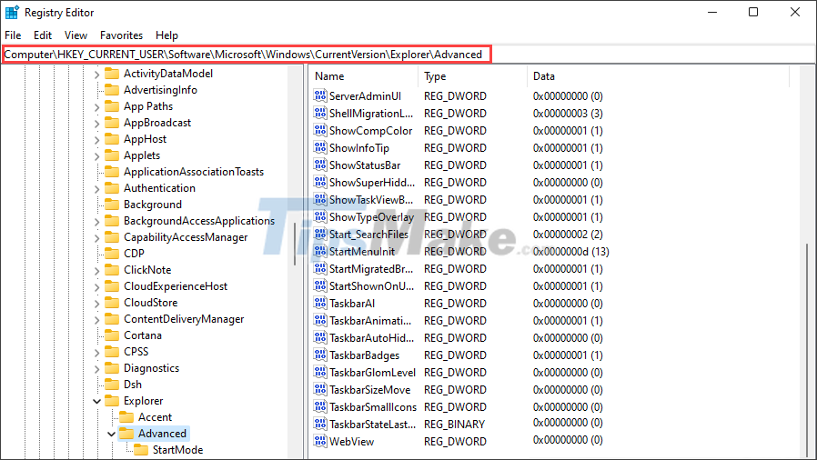Click the ShowInfoTip DWORD value icon
The width and height of the screenshot is (817, 460).
320,148
